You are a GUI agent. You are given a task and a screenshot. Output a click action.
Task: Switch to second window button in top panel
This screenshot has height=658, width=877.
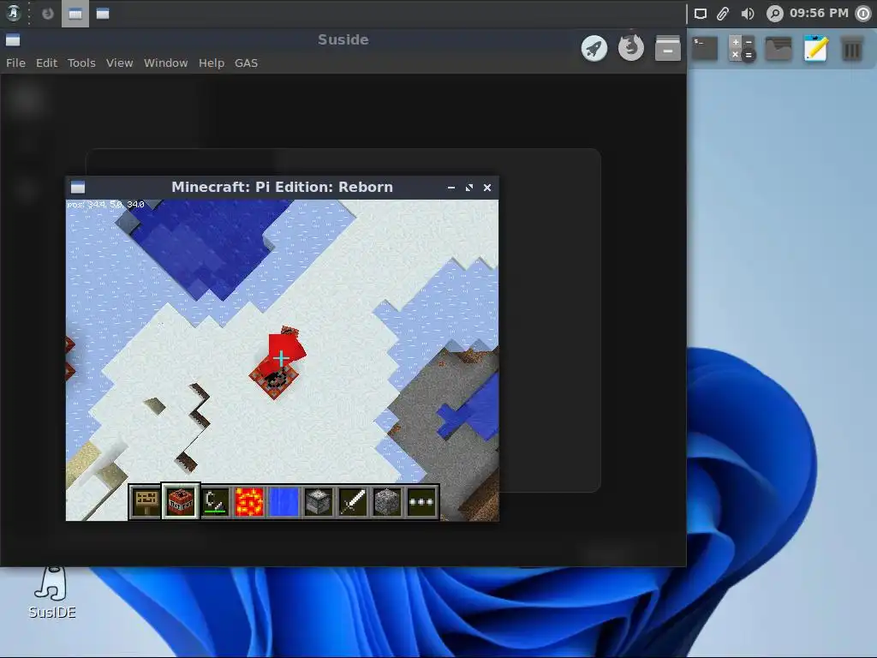click(103, 14)
